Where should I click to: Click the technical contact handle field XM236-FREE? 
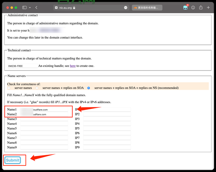(x=22, y=66)
